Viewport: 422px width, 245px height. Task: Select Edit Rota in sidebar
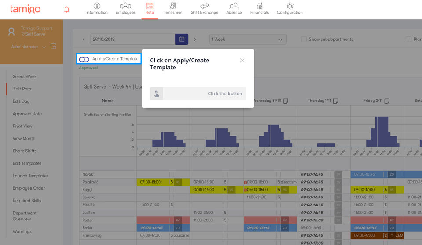tap(22, 89)
